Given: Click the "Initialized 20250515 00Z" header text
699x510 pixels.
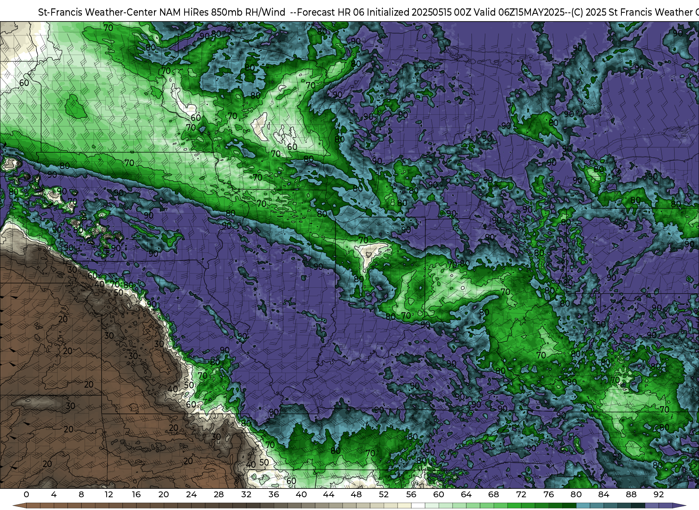Looking at the screenshot, I should tap(419, 12).
